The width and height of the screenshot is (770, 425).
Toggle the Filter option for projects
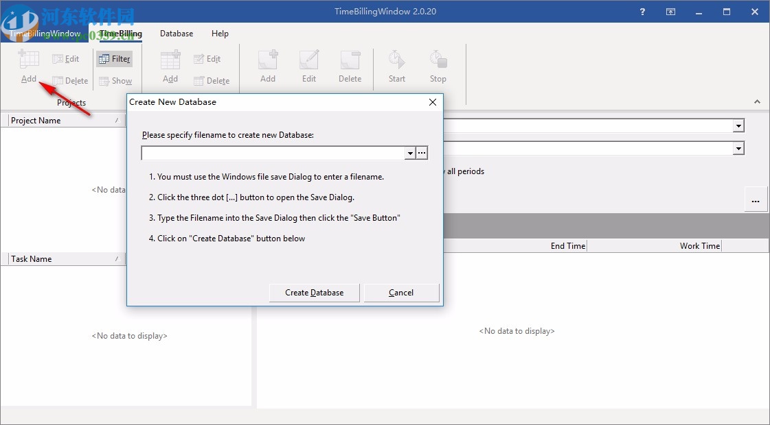pos(114,58)
